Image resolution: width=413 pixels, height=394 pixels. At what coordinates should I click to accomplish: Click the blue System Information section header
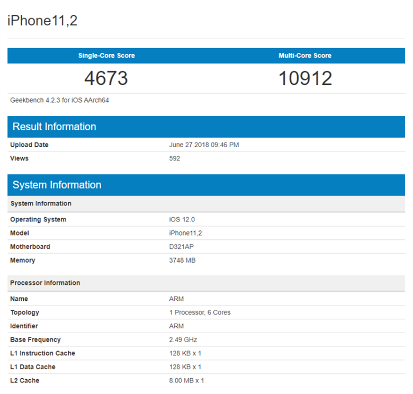tap(57, 185)
